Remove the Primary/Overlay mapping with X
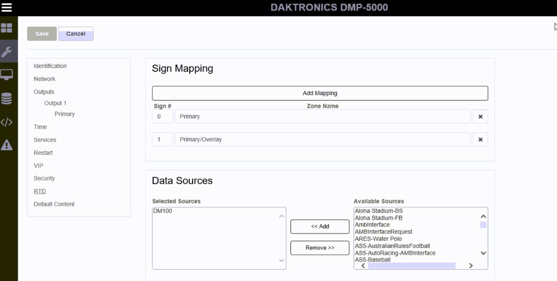 click(480, 139)
